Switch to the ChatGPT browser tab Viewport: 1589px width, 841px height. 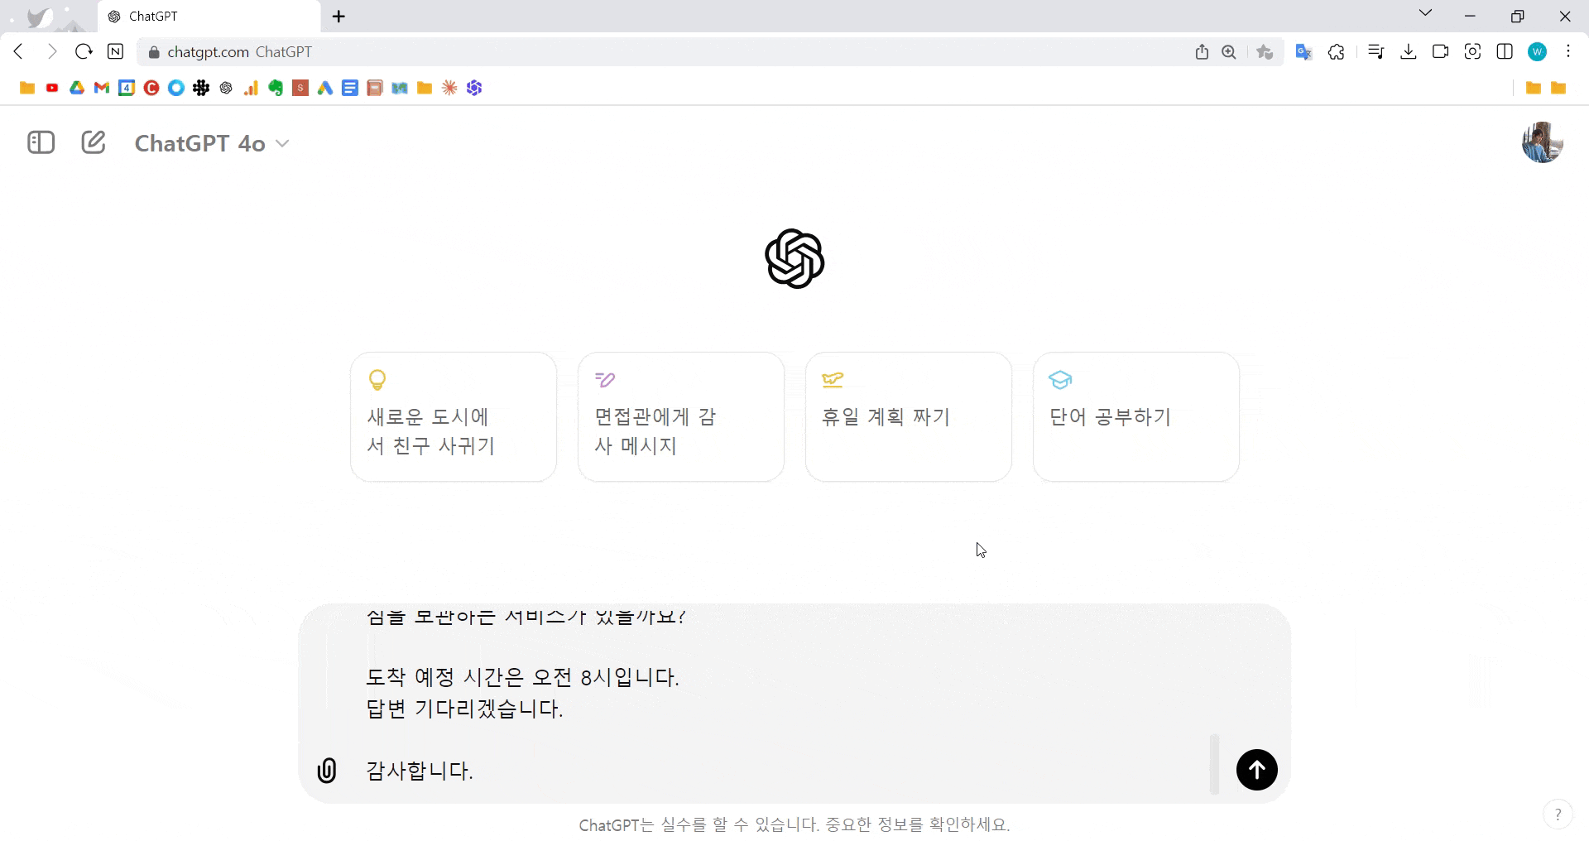207,17
